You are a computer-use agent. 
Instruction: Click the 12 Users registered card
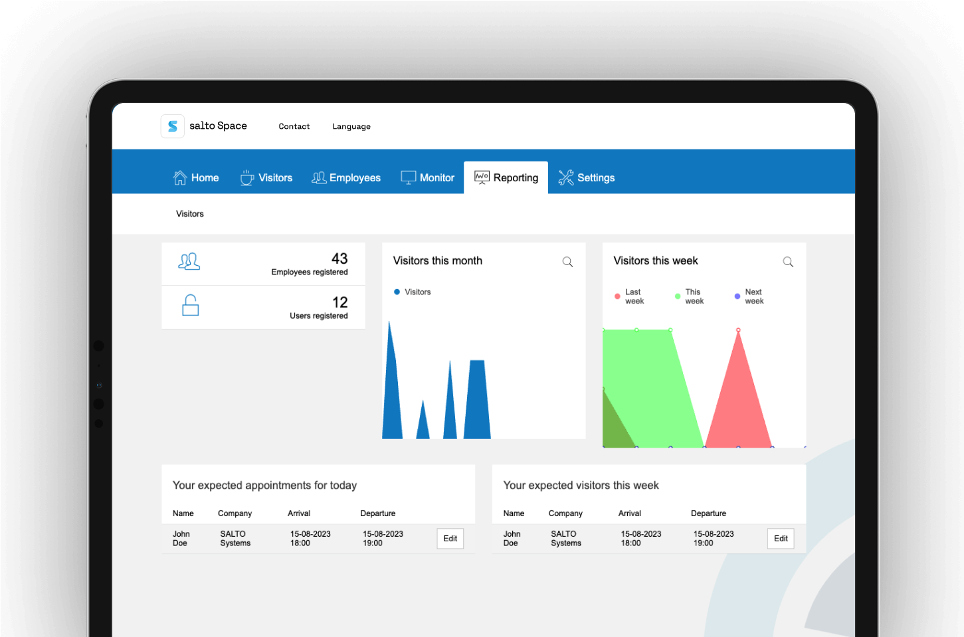pyautogui.click(x=263, y=308)
